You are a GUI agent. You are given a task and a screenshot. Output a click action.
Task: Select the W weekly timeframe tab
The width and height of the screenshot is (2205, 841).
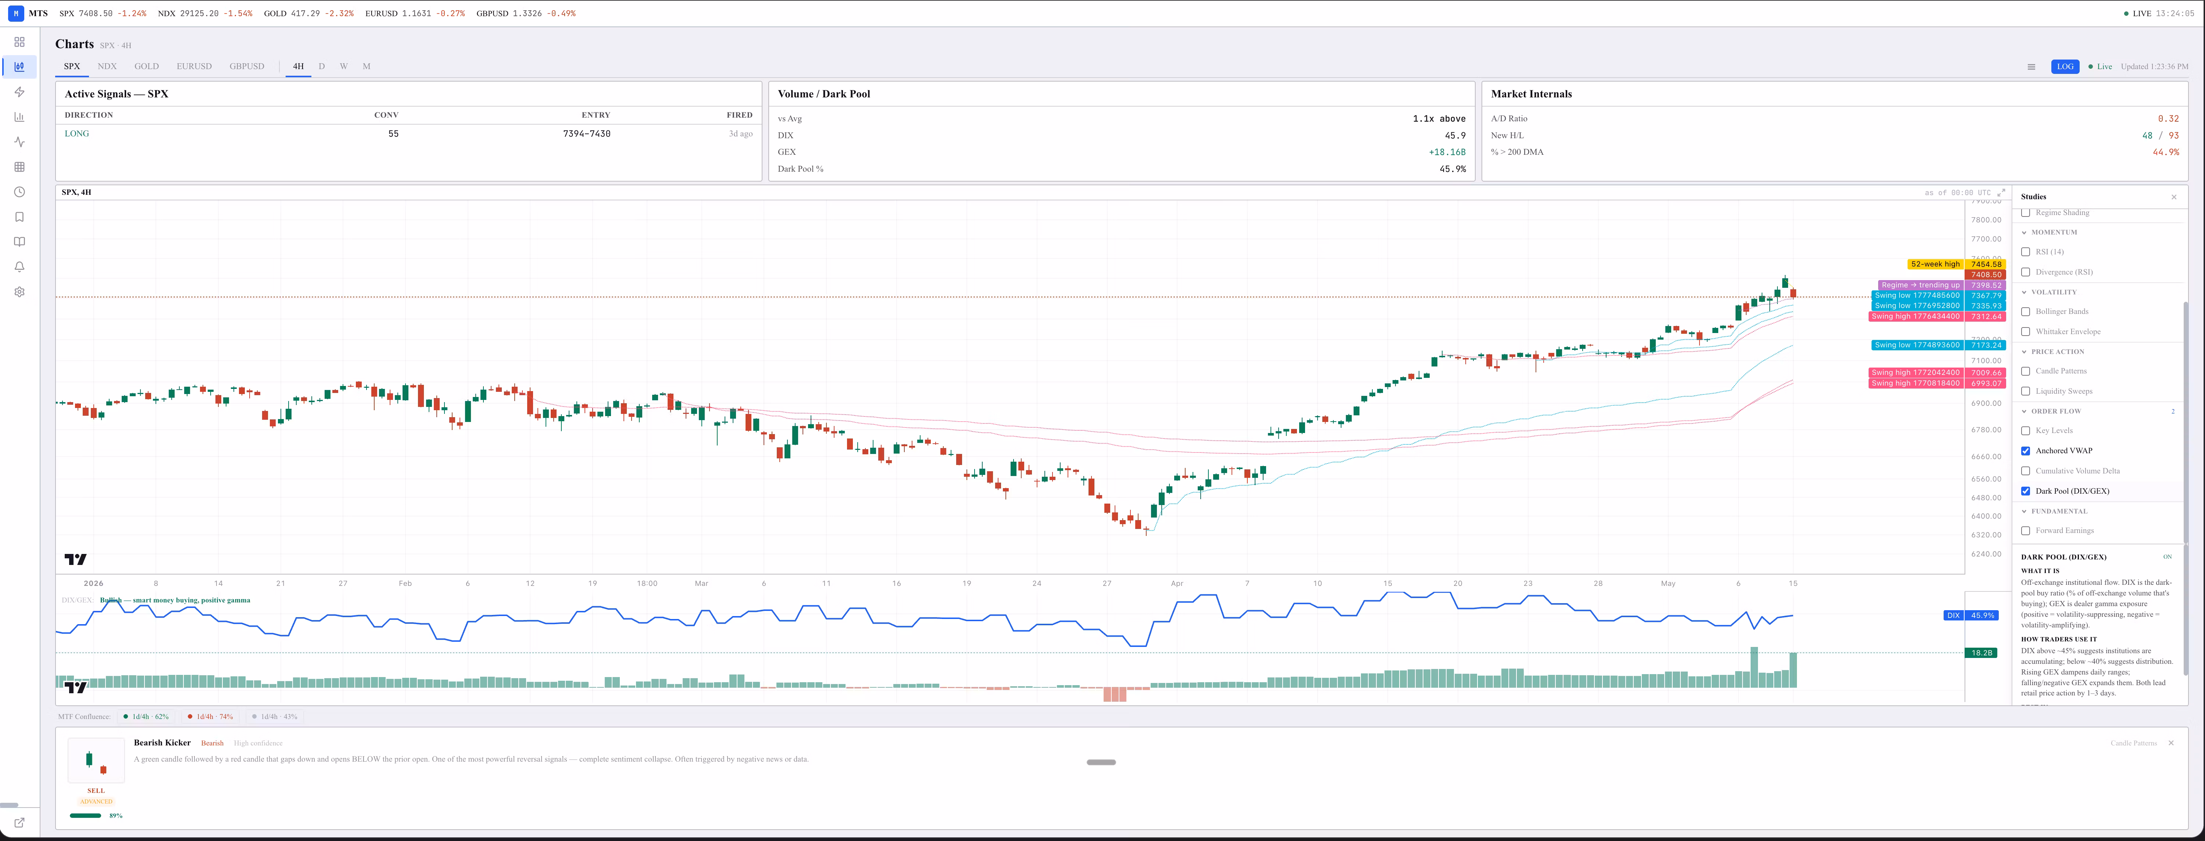coord(343,67)
